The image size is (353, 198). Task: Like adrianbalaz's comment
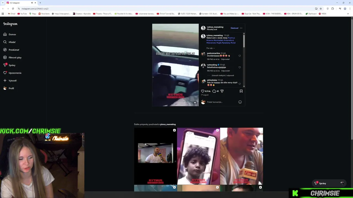240,84
